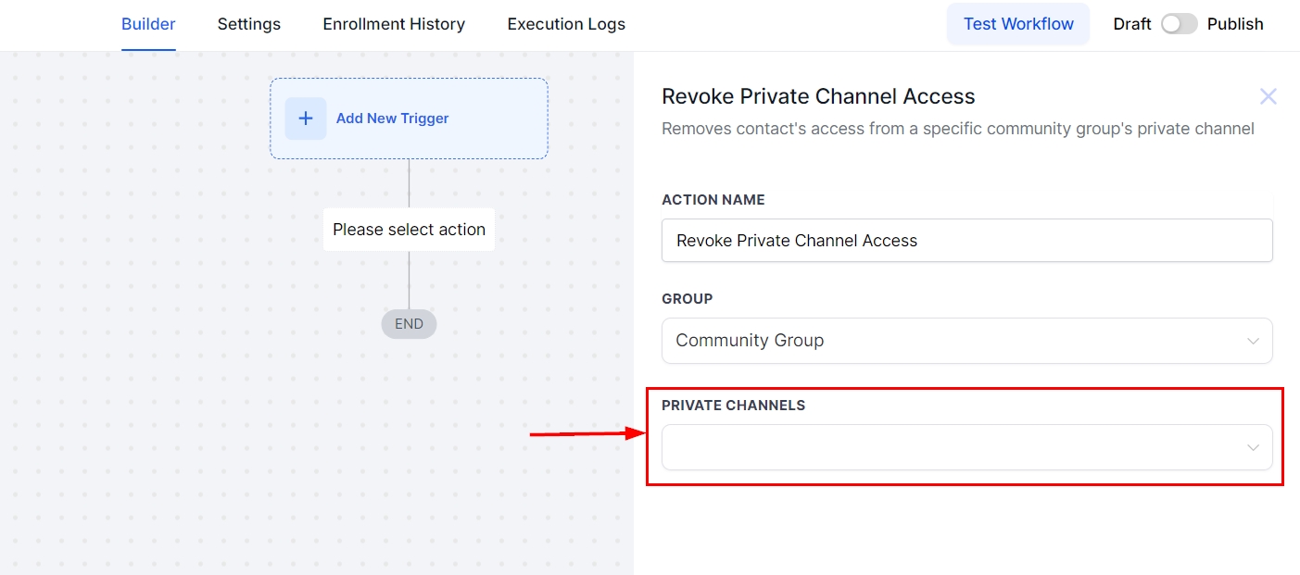Image resolution: width=1300 pixels, height=575 pixels.
Task: Open the Group dropdown showing Community Group
Action: pyautogui.click(x=954, y=341)
